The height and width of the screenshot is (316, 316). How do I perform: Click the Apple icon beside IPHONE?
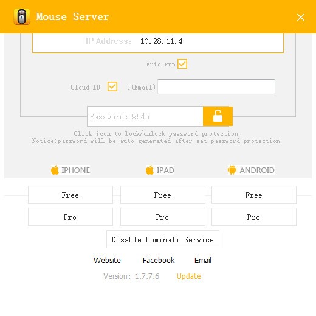(x=55, y=170)
